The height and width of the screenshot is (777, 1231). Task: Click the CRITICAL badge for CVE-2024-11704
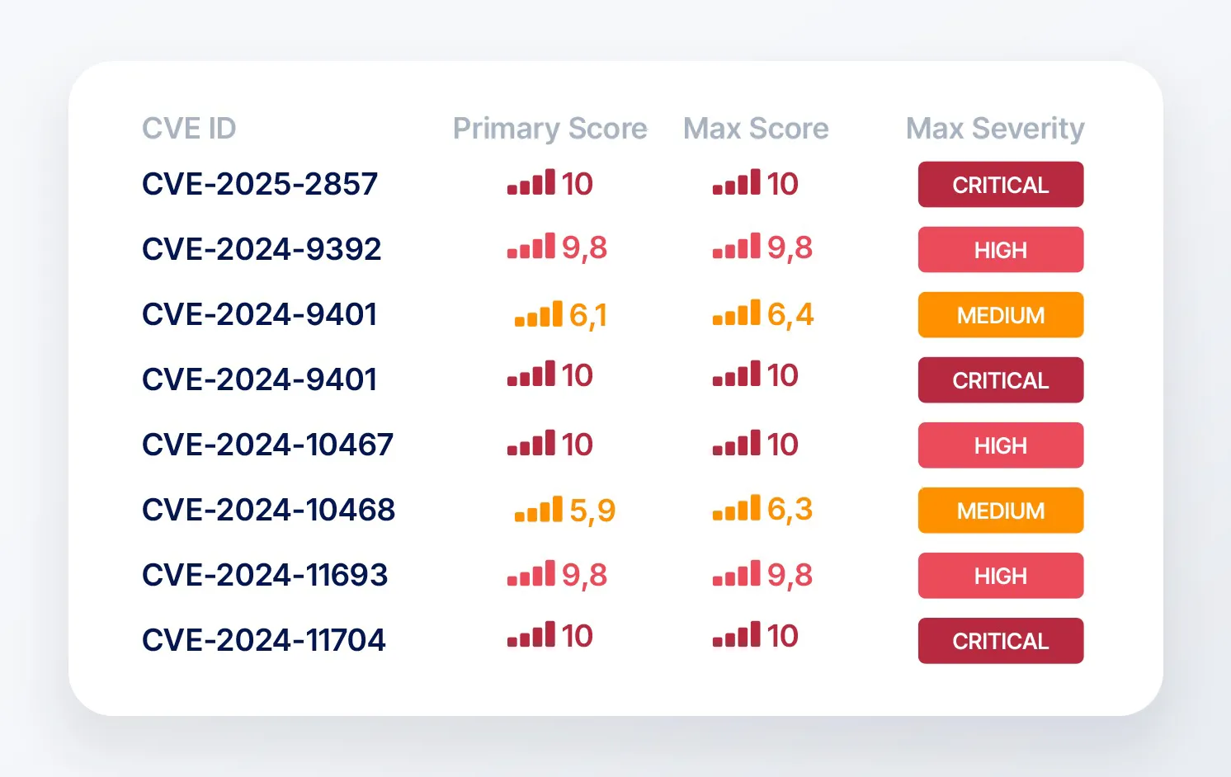coord(1001,641)
